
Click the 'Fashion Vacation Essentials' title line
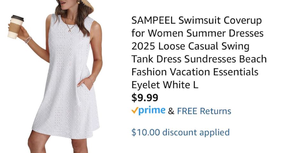[195, 72]
